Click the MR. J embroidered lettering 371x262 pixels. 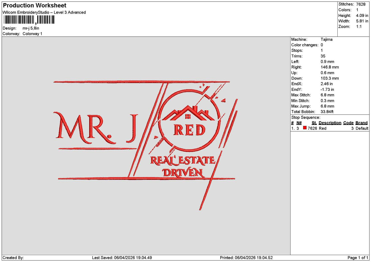coord(96,128)
